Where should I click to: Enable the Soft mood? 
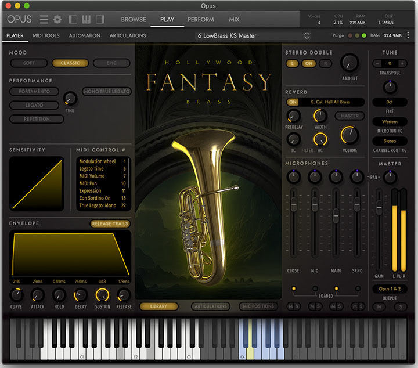click(29, 63)
